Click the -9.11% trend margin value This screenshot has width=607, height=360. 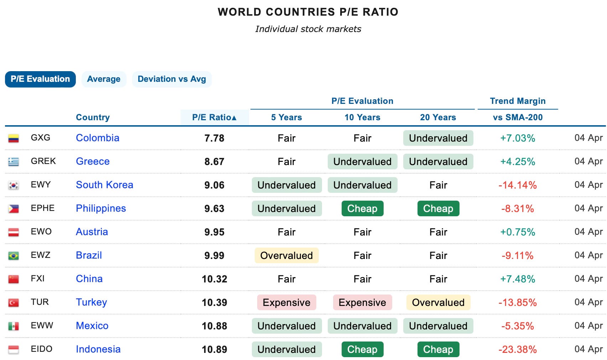tap(518, 255)
